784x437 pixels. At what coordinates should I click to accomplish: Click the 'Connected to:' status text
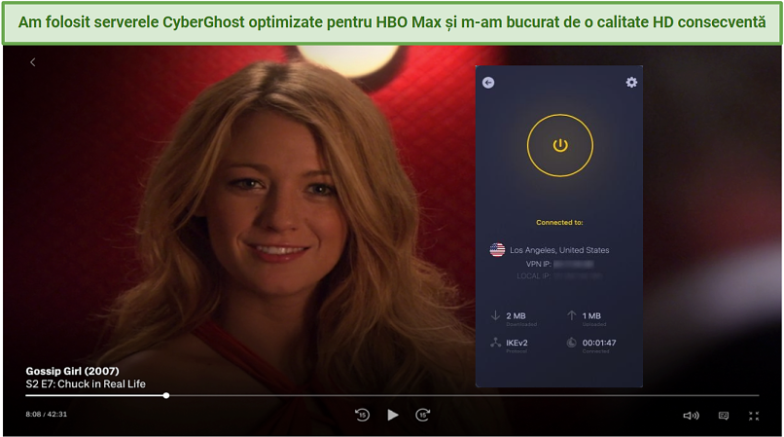(559, 222)
